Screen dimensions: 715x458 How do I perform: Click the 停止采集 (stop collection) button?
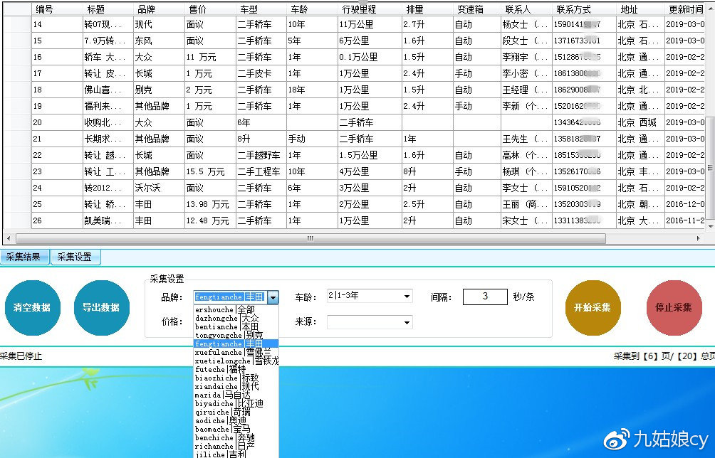pyautogui.click(x=674, y=307)
